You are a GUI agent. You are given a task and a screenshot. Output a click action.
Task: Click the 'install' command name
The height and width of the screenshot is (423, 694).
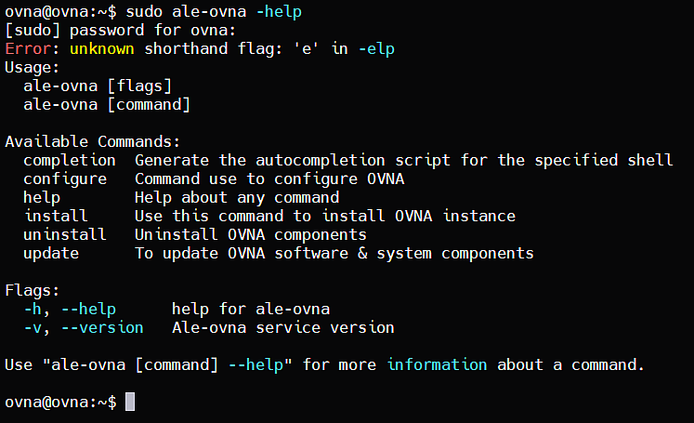pos(56,216)
